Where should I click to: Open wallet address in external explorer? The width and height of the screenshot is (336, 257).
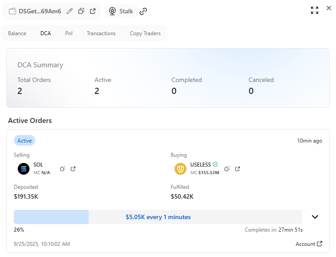93,11
